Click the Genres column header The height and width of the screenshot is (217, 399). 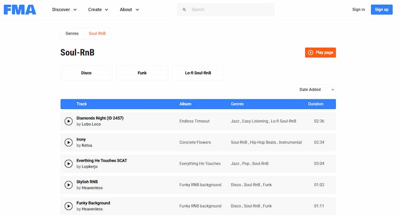pos(237,104)
